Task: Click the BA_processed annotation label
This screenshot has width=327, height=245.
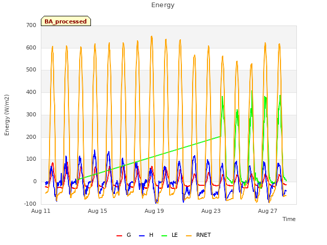Action: pyautogui.click(x=66, y=21)
